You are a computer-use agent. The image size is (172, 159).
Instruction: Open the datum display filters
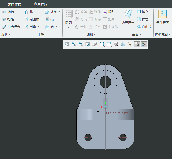pos(130,44)
